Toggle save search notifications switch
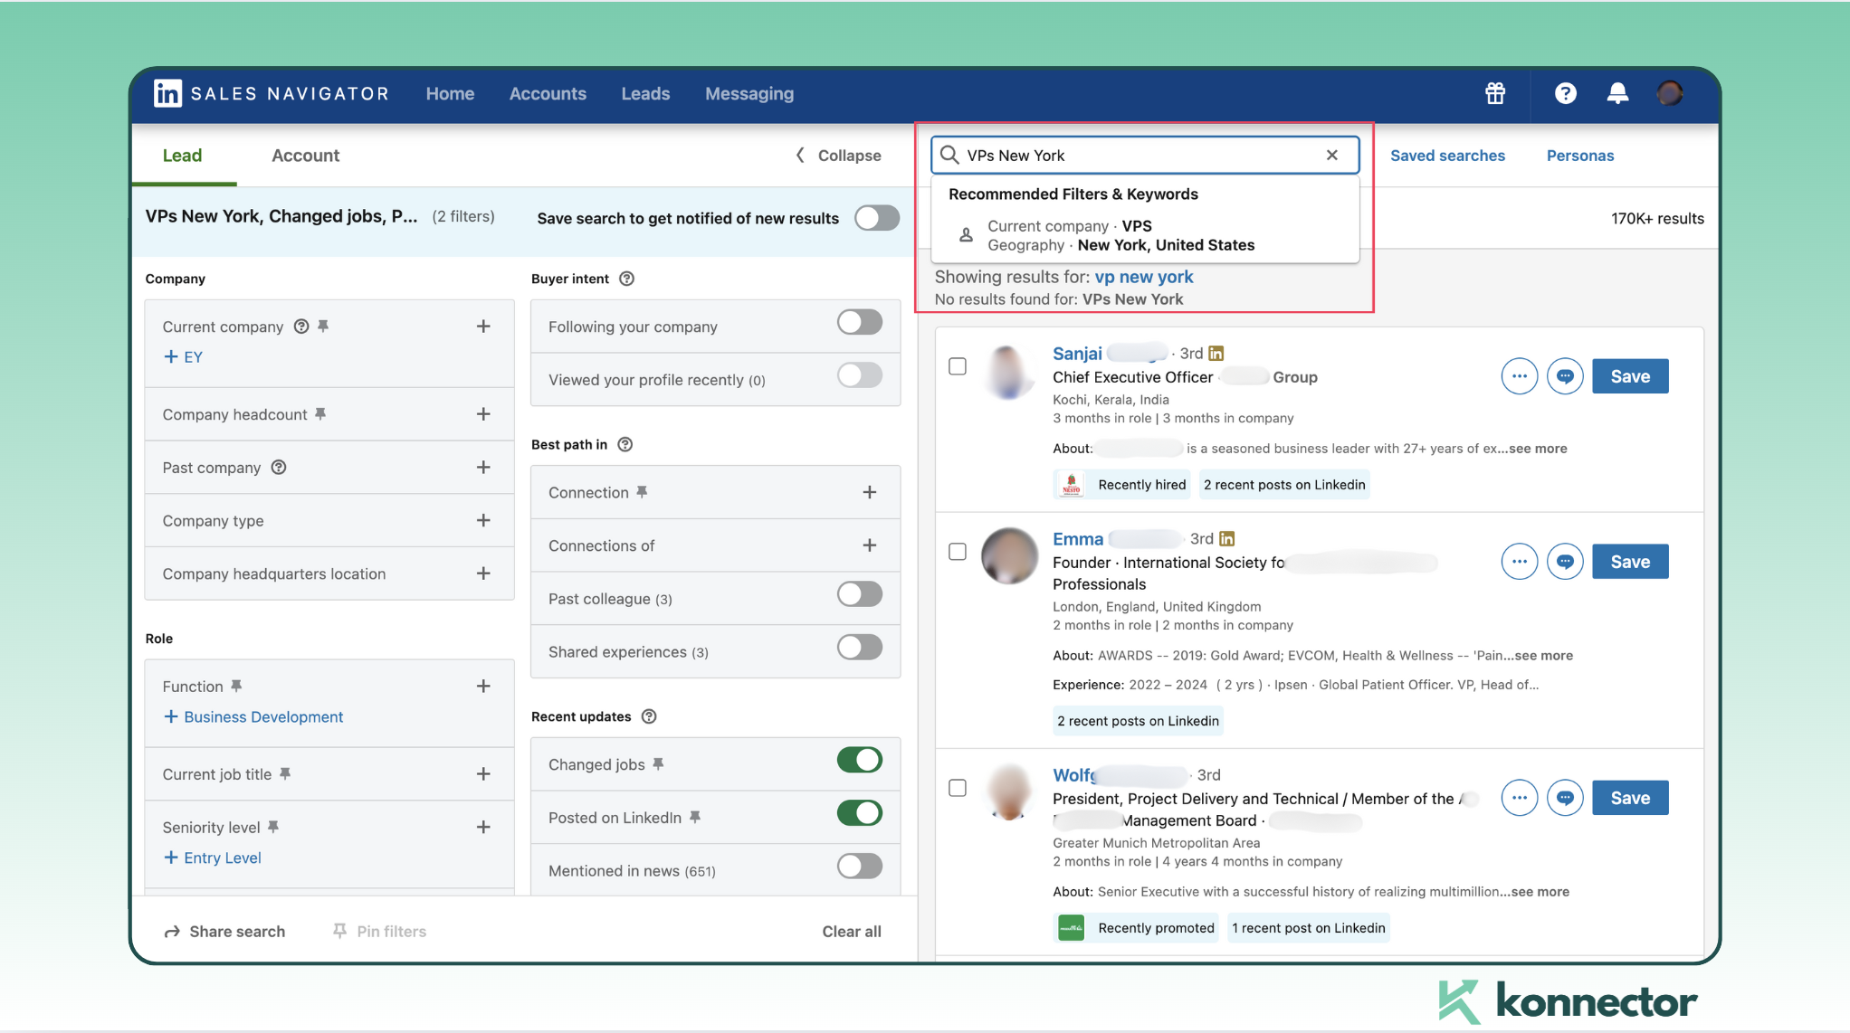Screen dimensions: 1850x1033 [x=877, y=218]
